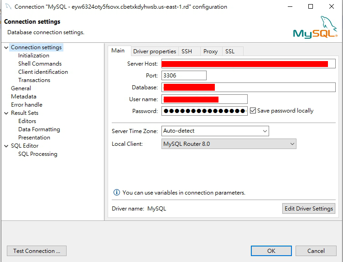Close the configuration window
Viewport: 343px width, 262px height.
pos(332,6)
